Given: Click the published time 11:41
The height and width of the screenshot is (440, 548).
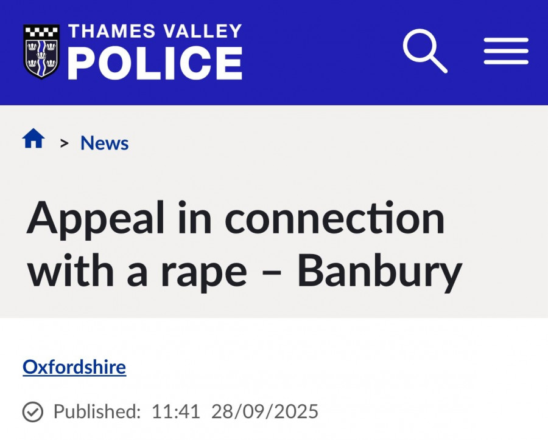Looking at the screenshot, I should tap(176, 411).
